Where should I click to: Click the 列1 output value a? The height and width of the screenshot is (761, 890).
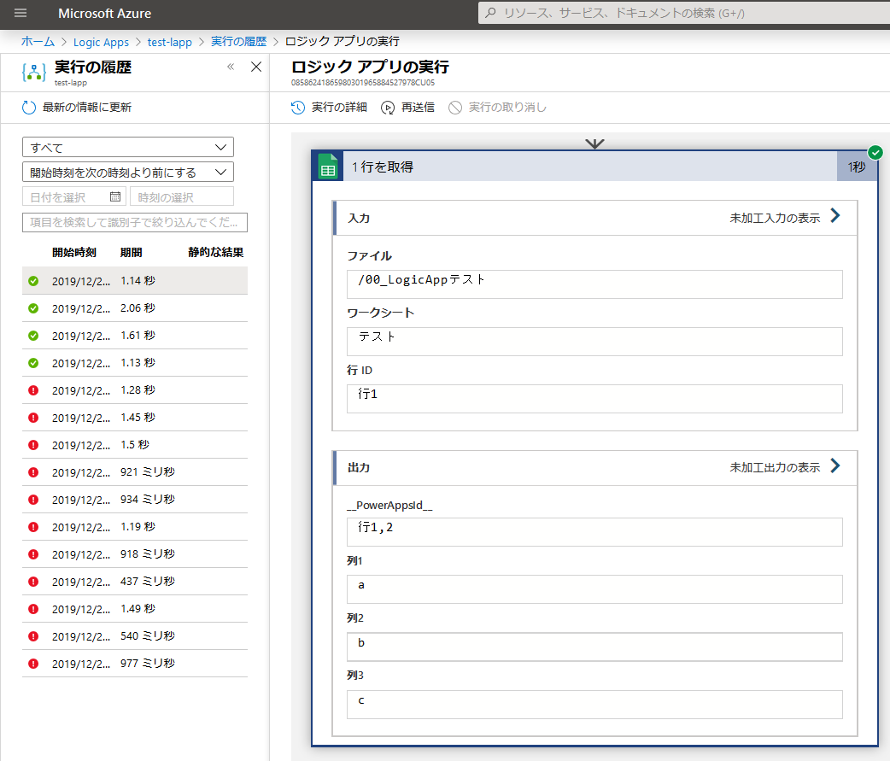(594, 589)
